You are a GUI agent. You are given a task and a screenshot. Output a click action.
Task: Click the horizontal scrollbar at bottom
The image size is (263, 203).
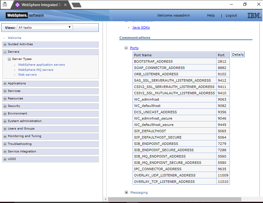tap(175, 199)
